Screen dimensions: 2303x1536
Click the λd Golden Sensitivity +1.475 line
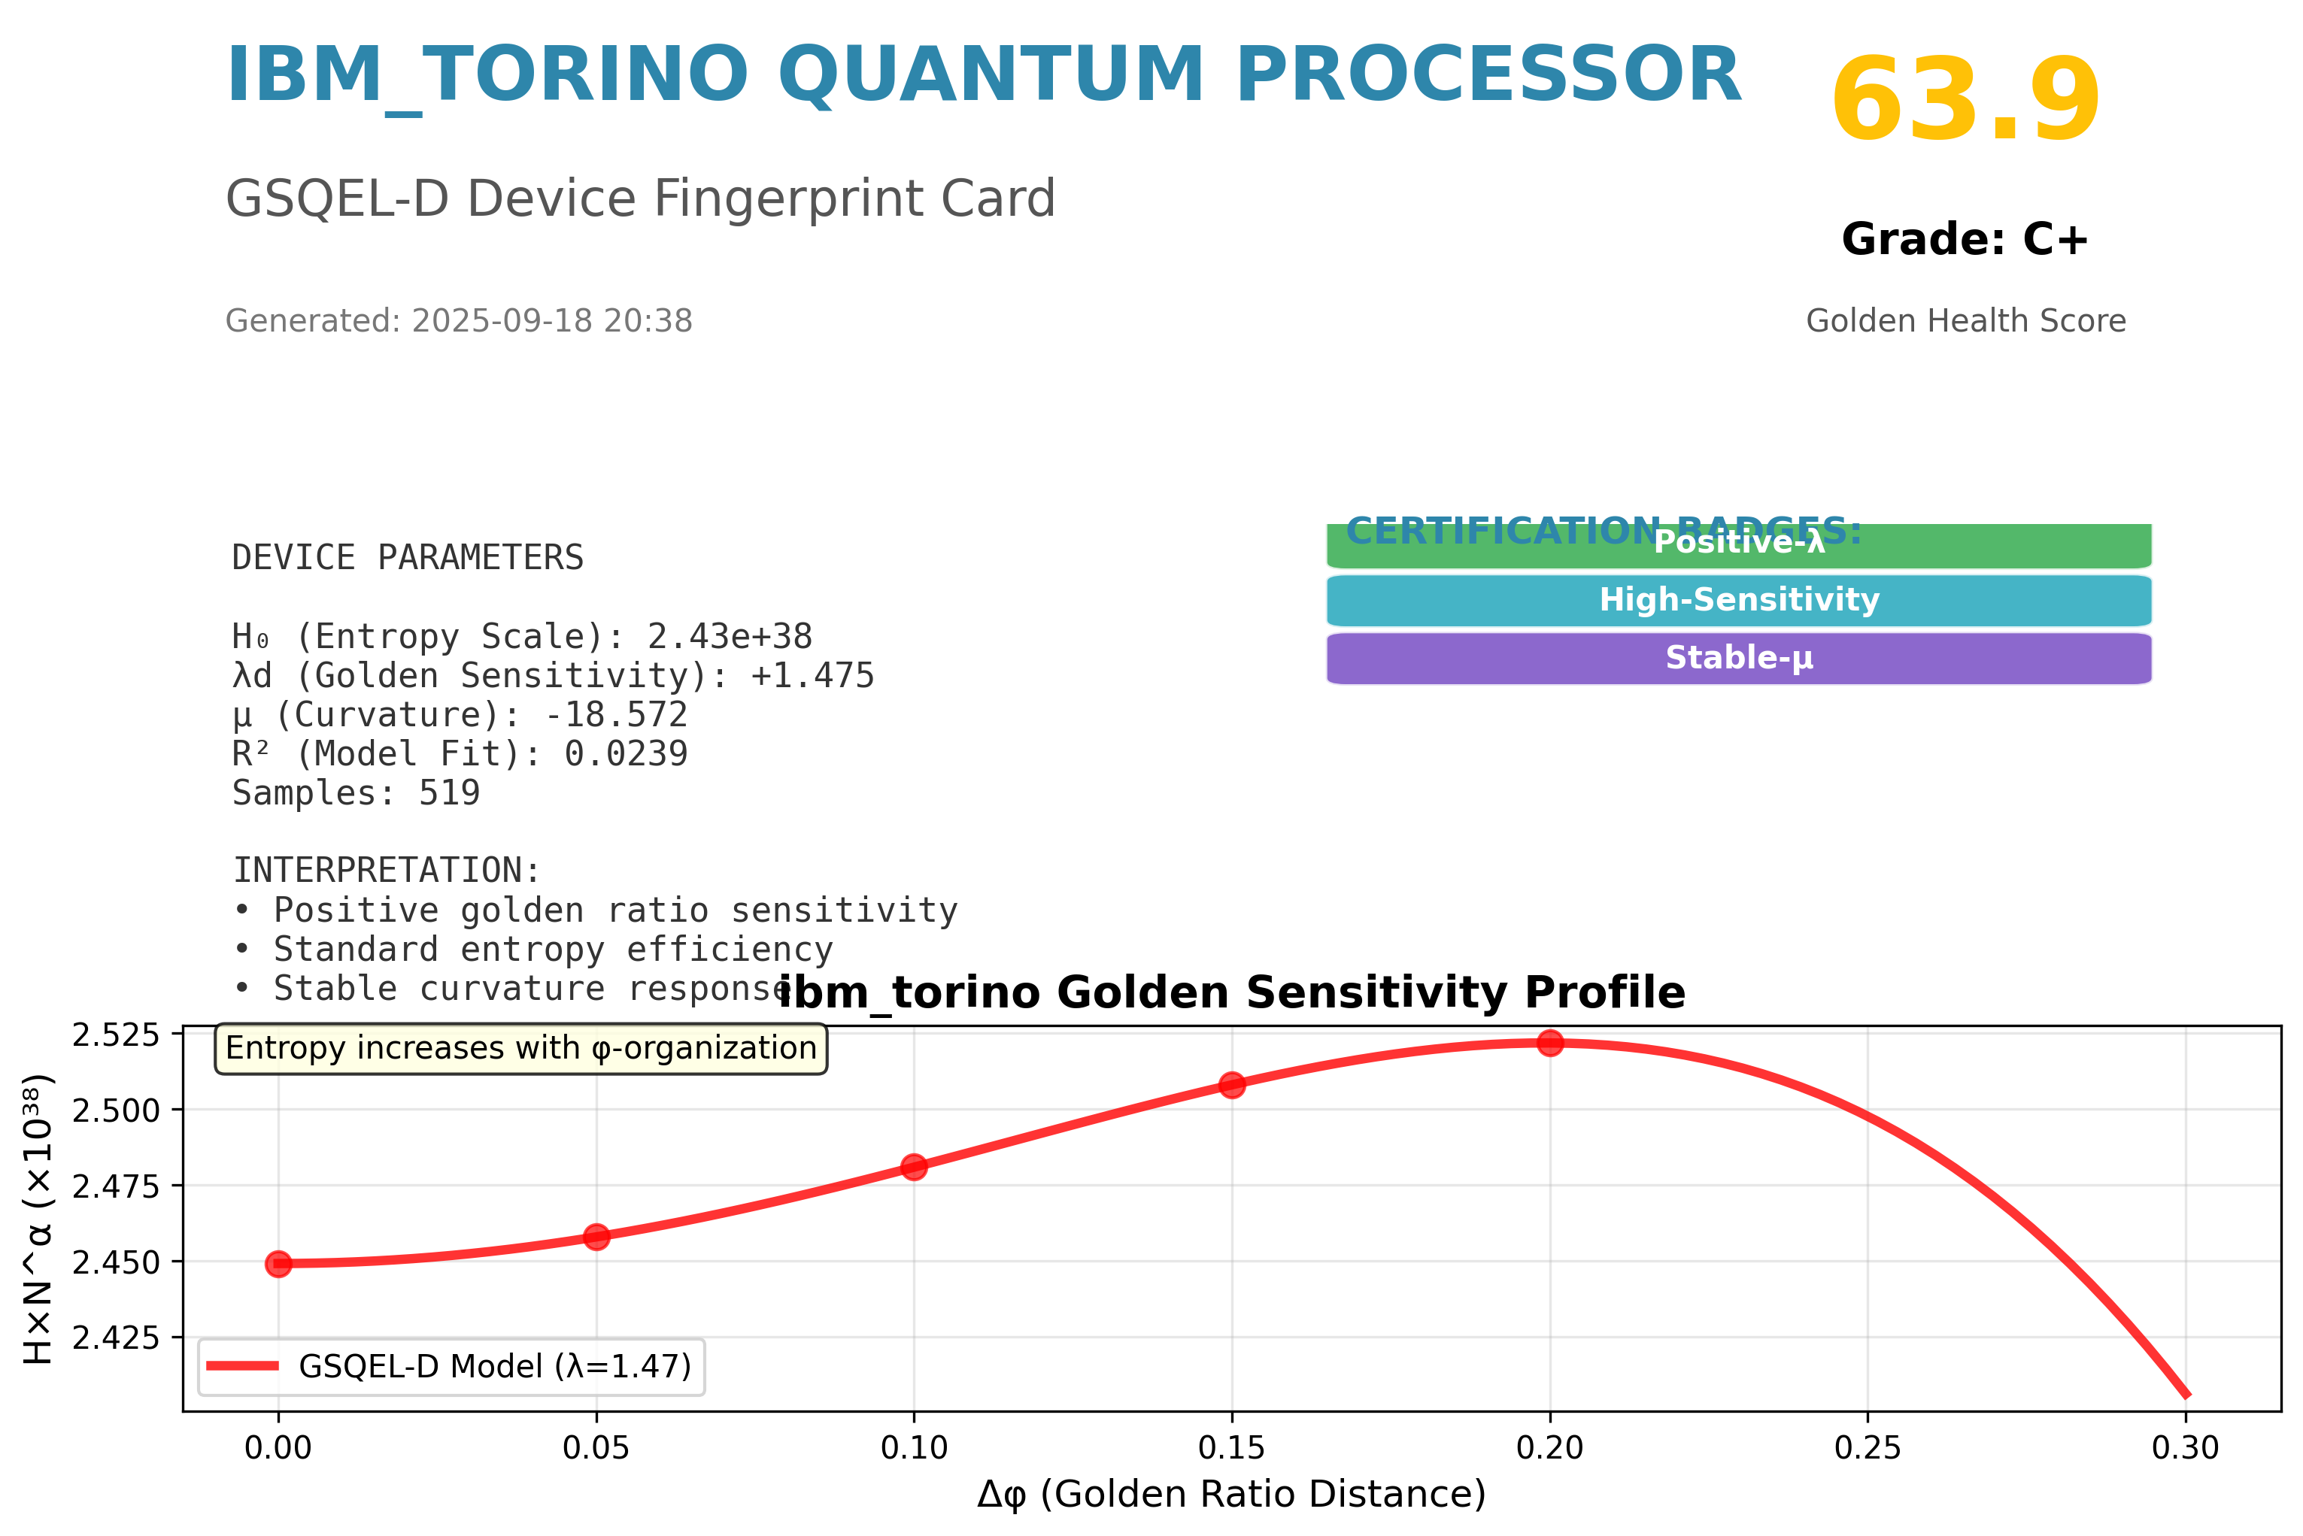553,677
